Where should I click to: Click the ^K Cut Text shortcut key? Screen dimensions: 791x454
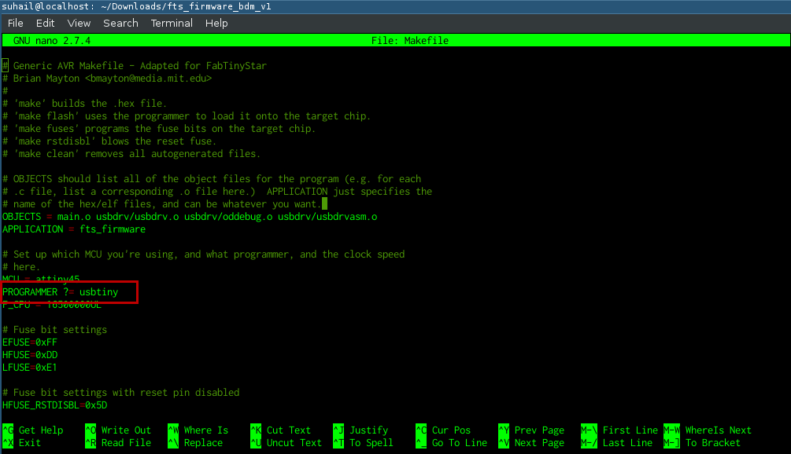pos(256,430)
